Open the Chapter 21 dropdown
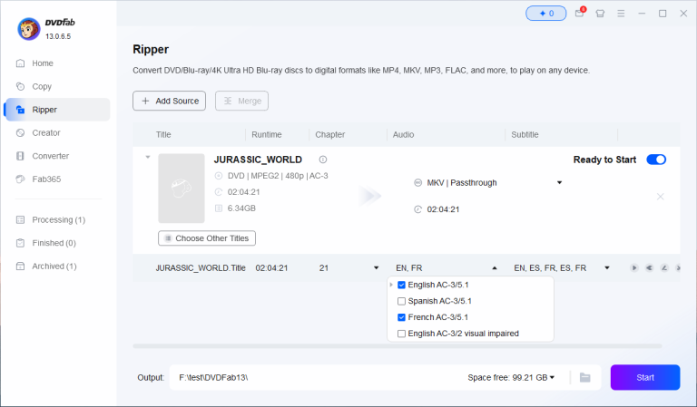The image size is (697, 407). pyautogui.click(x=376, y=267)
